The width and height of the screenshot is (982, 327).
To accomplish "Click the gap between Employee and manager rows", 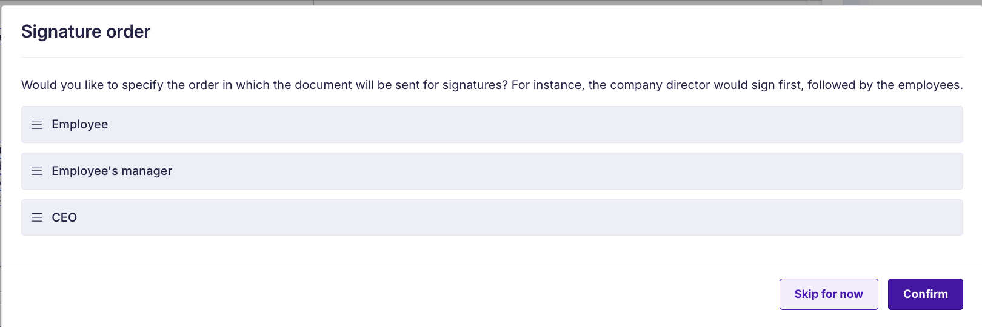I will (492, 148).
